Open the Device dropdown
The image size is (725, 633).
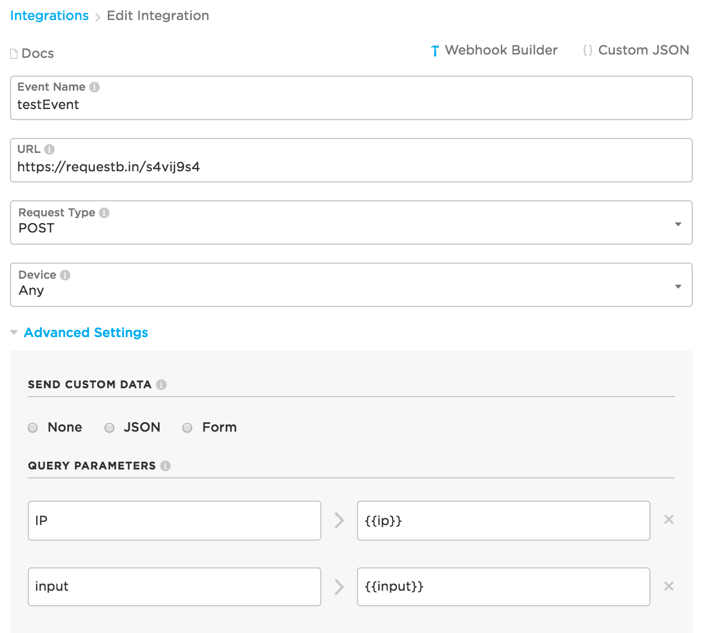pyautogui.click(x=678, y=286)
